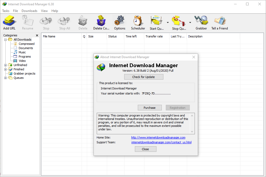Sort by the Q column header
266x177 pixels.
(84, 36)
